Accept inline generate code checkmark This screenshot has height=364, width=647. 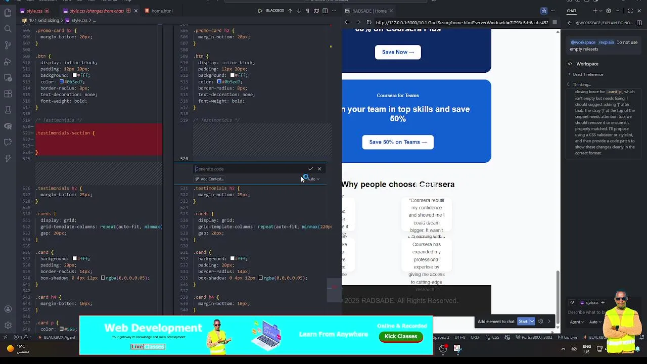coord(310,169)
